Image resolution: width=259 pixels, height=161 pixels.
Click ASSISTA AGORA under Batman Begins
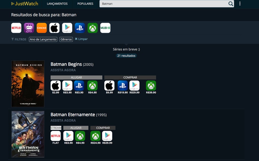click(63, 70)
